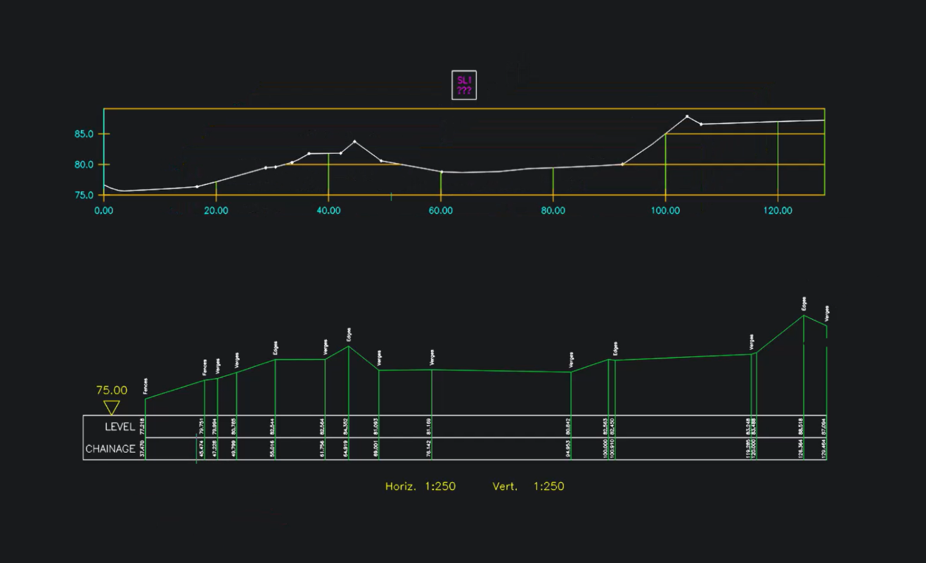Select the 75.0 elevation axis label
Viewport: 926px width, 563px height.
pyautogui.click(x=84, y=195)
